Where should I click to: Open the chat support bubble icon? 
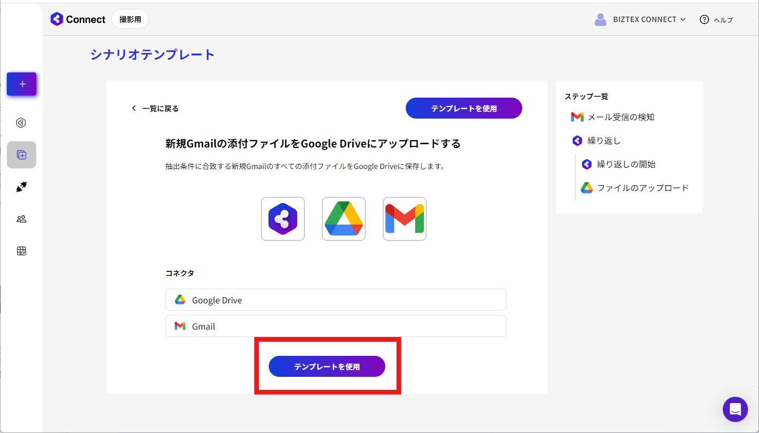tap(735, 409)
